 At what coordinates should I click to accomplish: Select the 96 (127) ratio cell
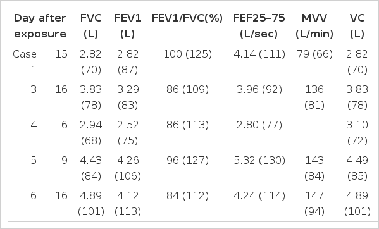point(187,161)
